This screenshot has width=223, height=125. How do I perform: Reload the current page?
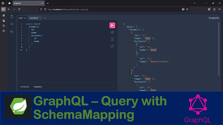tap(19, 9)
